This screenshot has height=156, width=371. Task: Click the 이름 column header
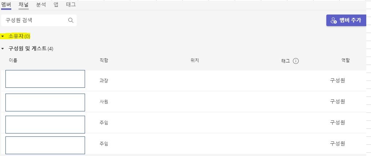coord(13,60)
